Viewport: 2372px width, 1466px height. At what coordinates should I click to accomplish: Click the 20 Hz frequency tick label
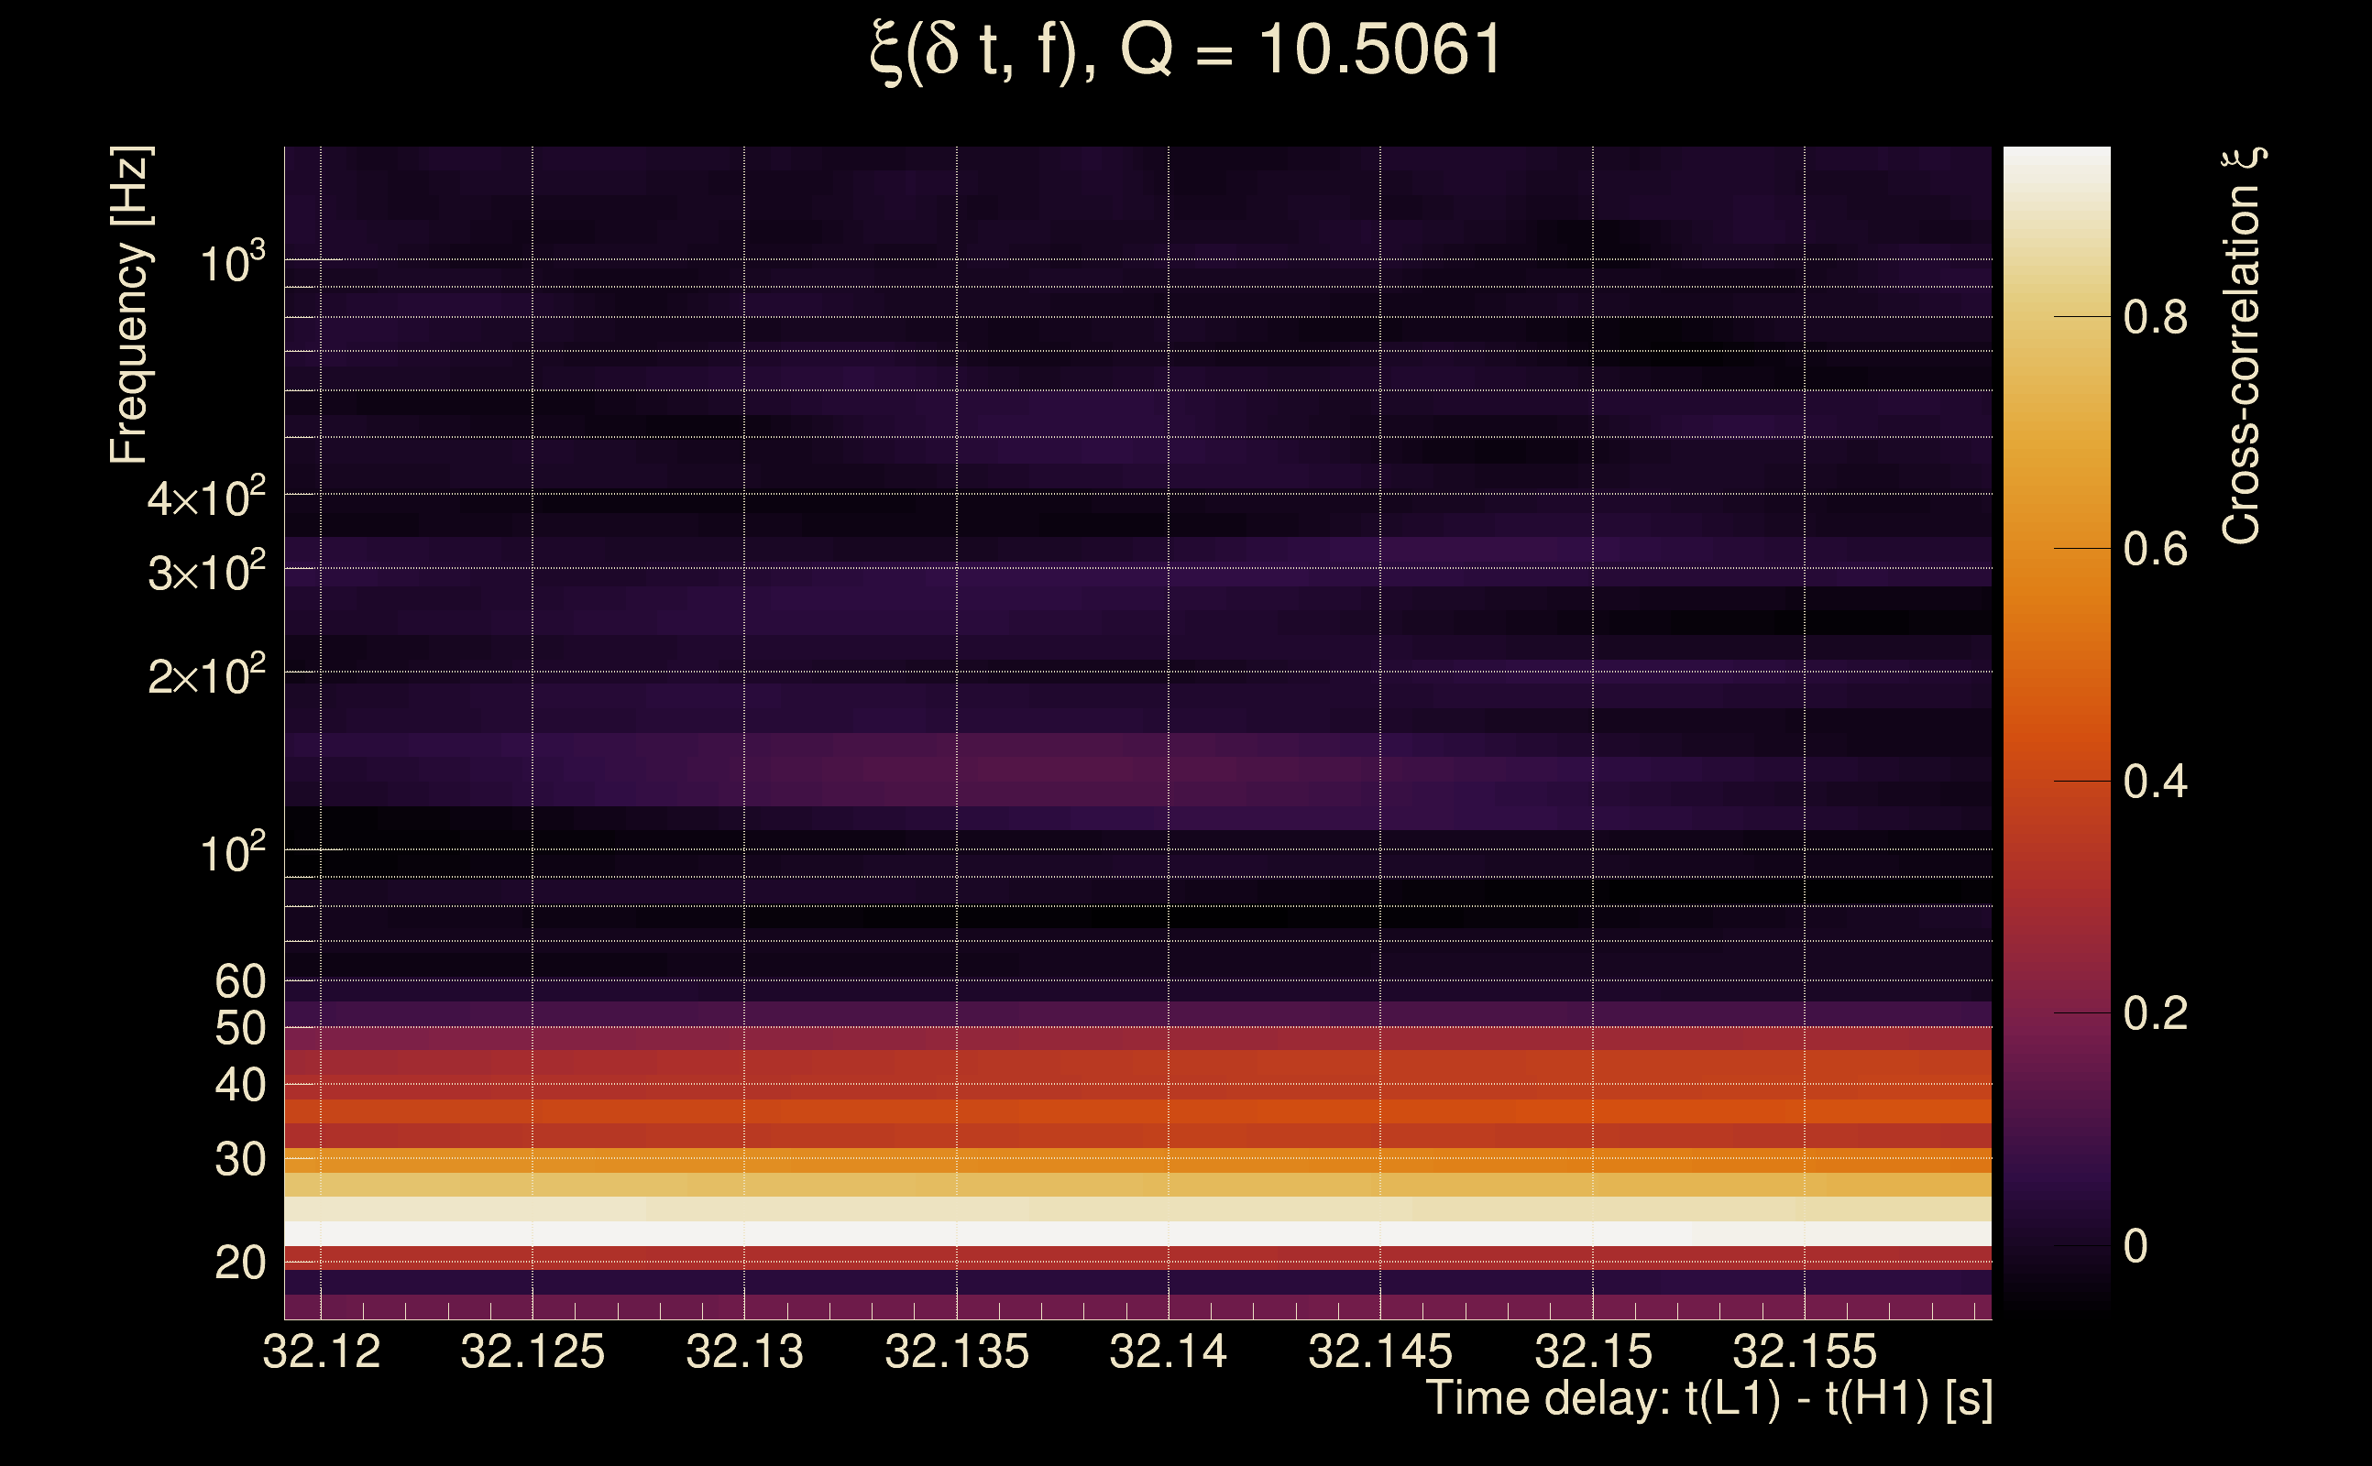click(x=239, y=1264)
